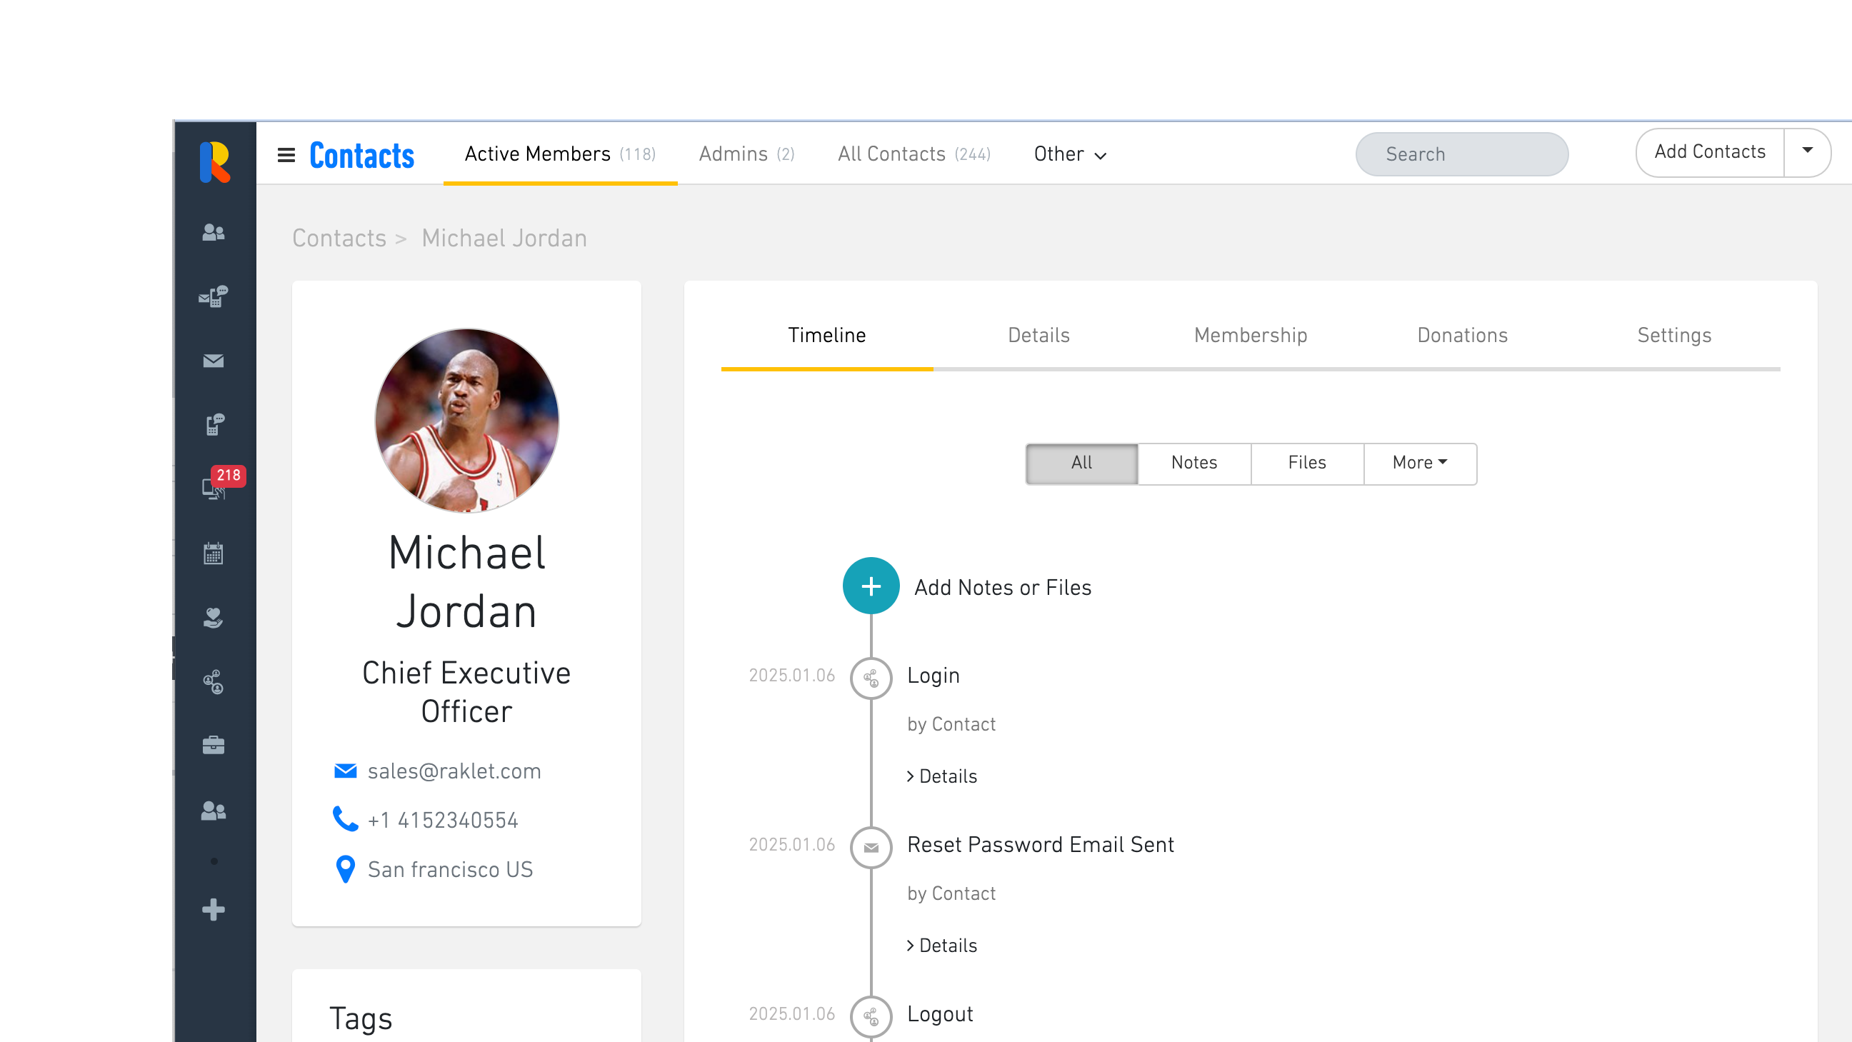Expand the Other contacts dropdown
Image resolution: width=1852 pixels, height=1042 pixels.
(1069, 154)
